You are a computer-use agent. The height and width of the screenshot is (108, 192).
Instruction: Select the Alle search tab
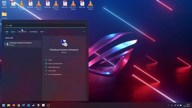pyautogui.click(x=7, y=32)
